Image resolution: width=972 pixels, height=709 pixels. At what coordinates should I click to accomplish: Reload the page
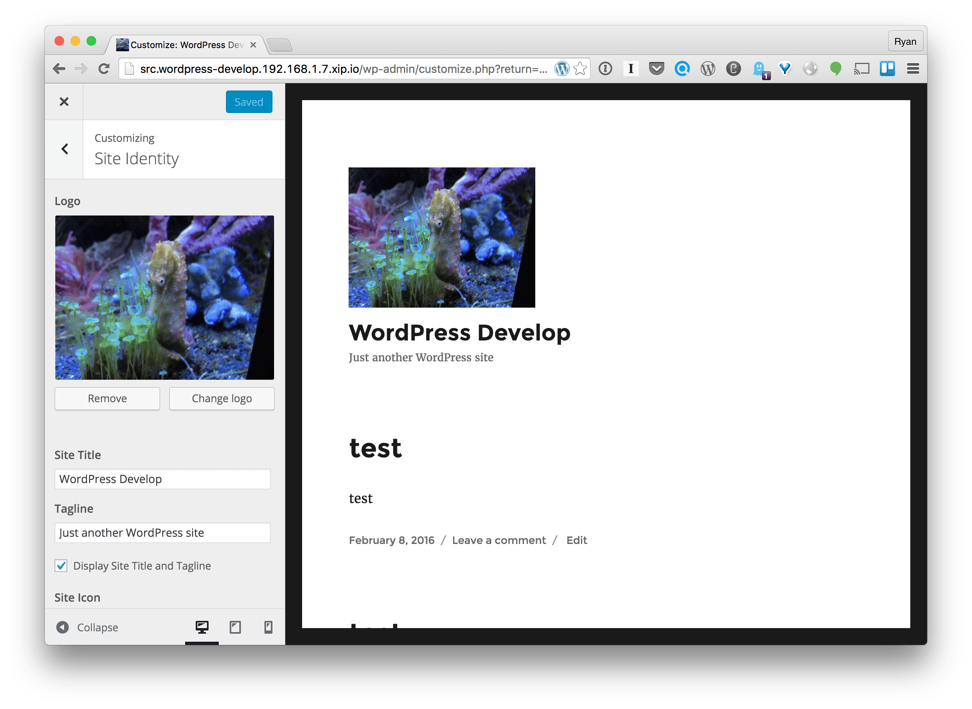(x=104, y=68)
